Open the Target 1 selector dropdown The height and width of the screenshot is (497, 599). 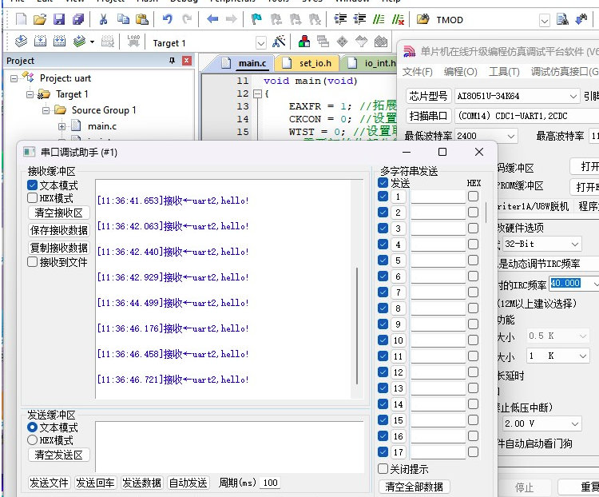point(261,43)
